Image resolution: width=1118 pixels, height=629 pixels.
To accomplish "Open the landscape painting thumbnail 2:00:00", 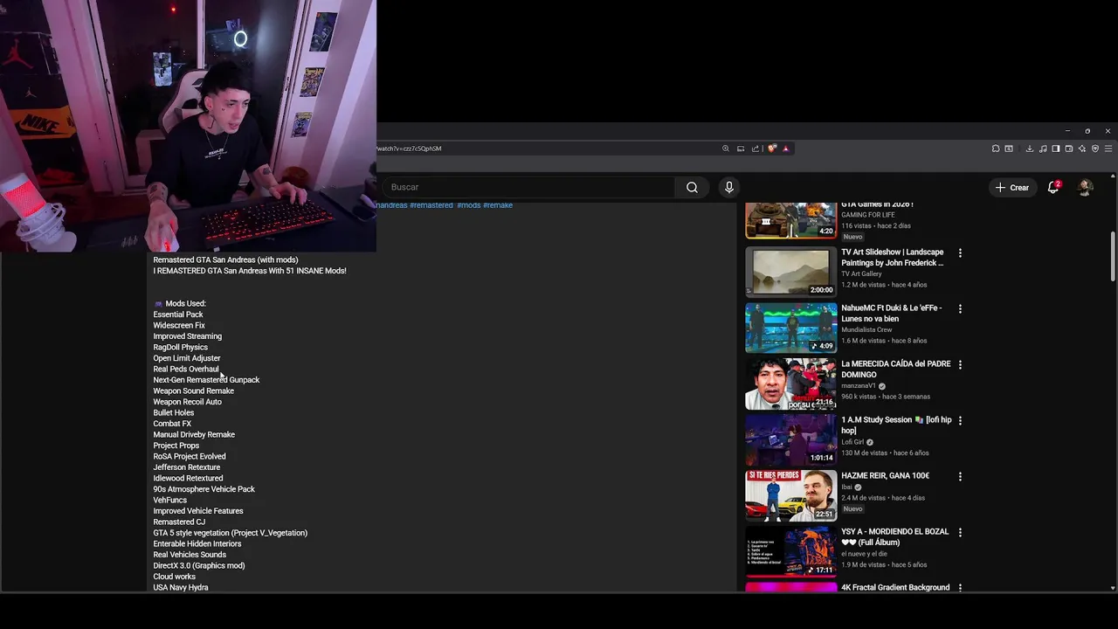I will (x=790, y=272).
